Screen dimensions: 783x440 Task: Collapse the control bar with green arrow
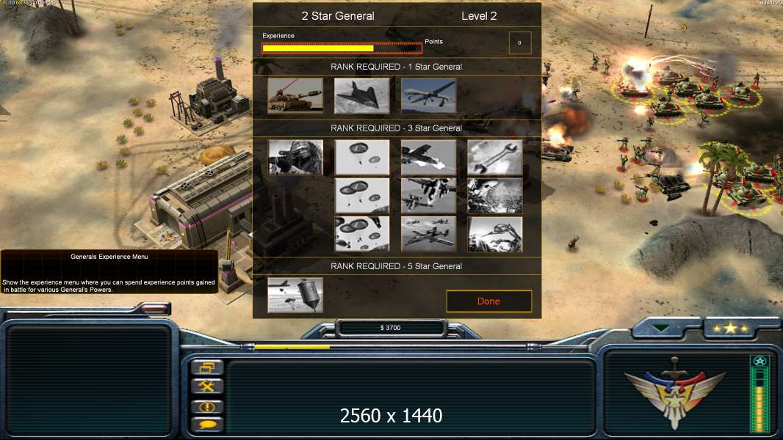[660, 329]
